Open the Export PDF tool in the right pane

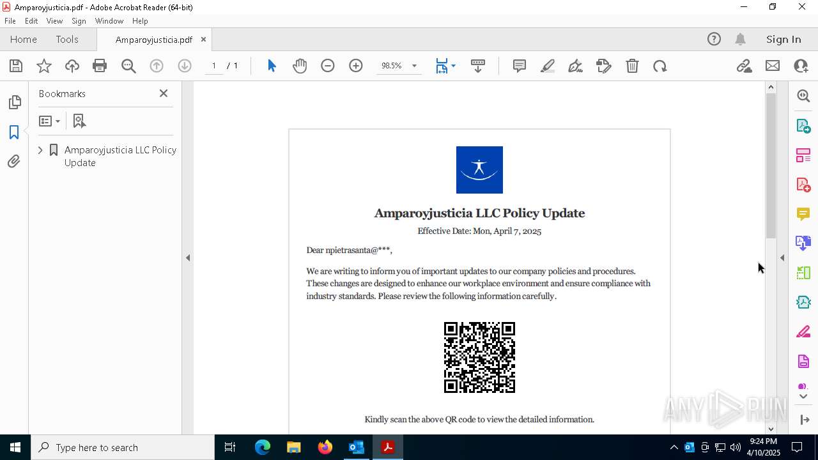[803, 125]
